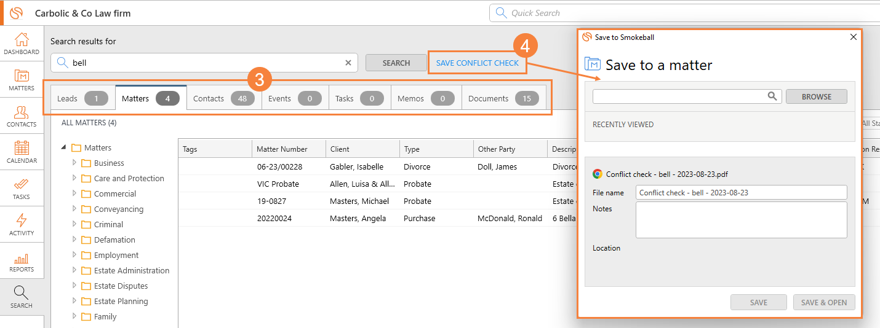Switch to the Documents tab
The width and height of the screenshot is (880, 328).
pos(503,98)
